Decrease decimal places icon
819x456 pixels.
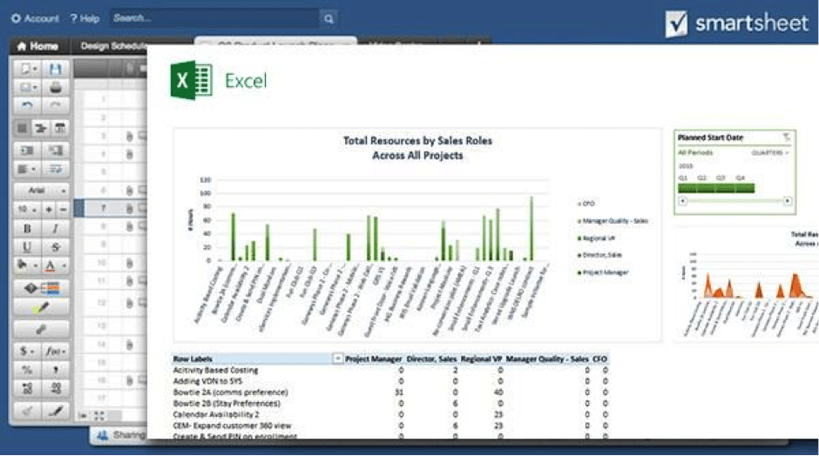coord(55,388)
